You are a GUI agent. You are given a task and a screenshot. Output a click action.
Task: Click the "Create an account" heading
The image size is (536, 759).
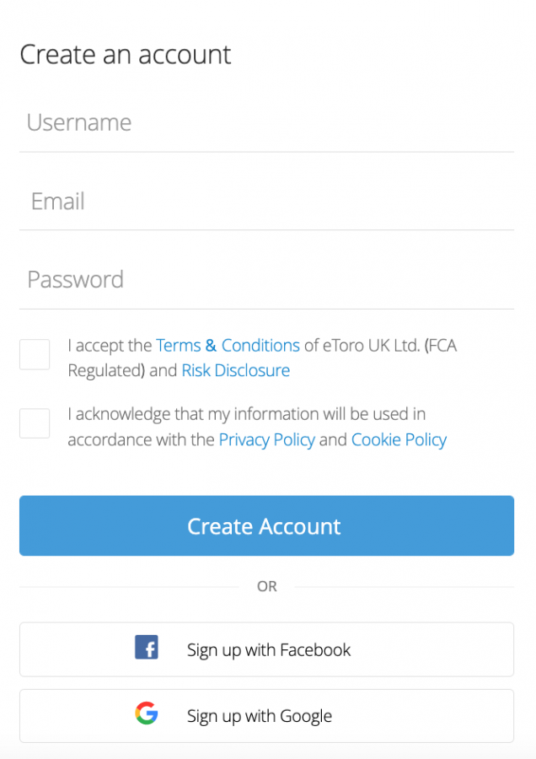125,55
